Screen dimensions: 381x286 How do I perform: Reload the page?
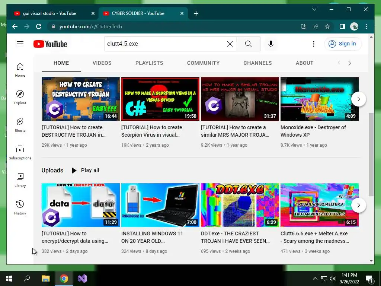[39, 26]
